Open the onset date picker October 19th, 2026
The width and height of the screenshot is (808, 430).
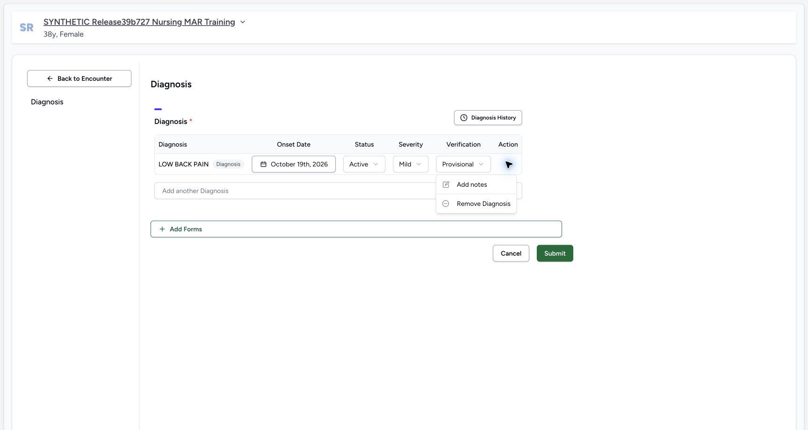[x=294, y=164]
